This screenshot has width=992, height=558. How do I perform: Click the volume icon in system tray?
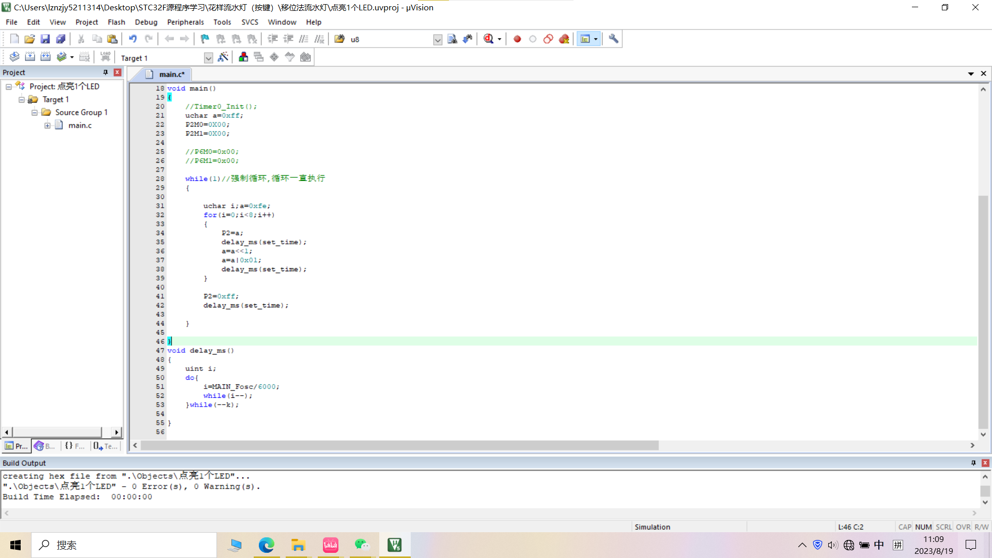[x=832, y=545]
